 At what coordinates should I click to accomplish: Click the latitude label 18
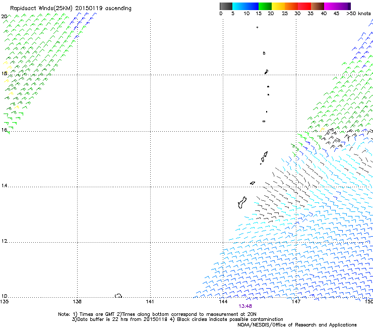4,73
